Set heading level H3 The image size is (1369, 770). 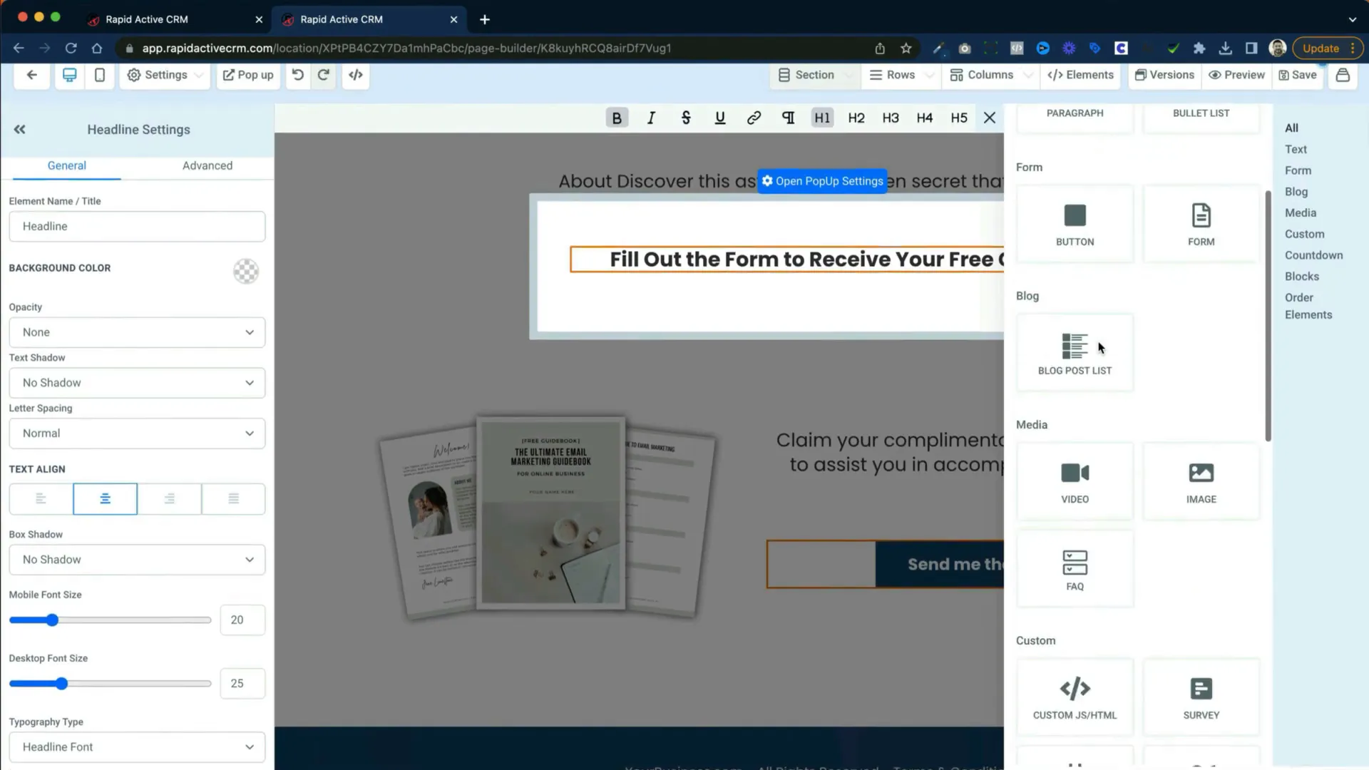(891, 118)
